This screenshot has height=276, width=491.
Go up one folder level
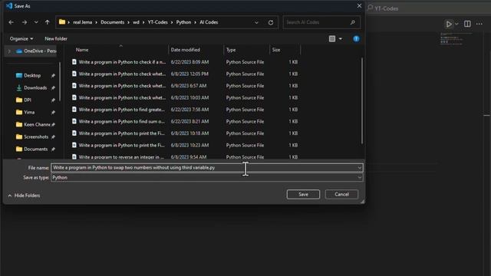point(48,22)
